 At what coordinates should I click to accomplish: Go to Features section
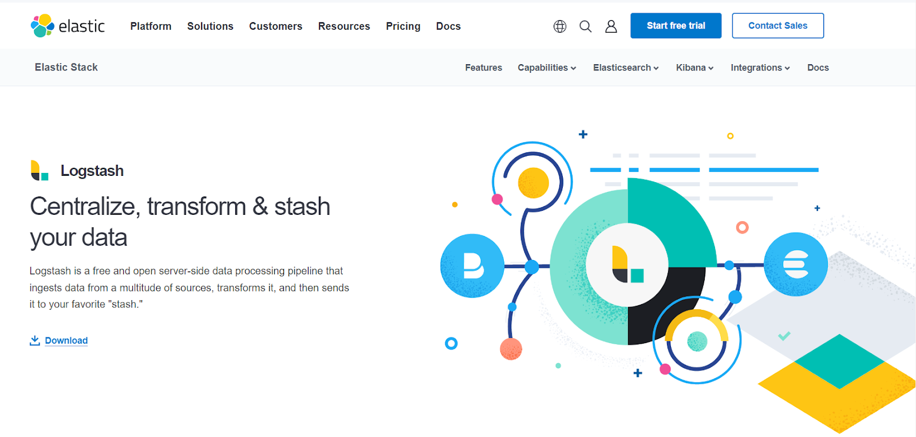coord(483,68)
